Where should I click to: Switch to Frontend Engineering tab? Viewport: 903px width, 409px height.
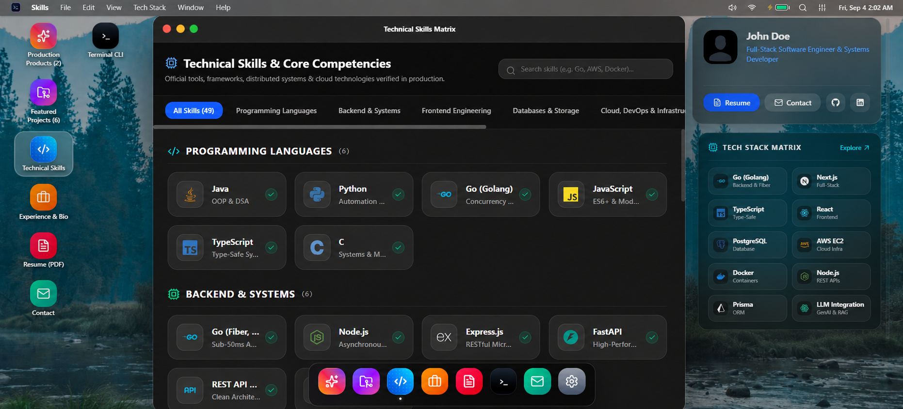[x=456, y=110]
